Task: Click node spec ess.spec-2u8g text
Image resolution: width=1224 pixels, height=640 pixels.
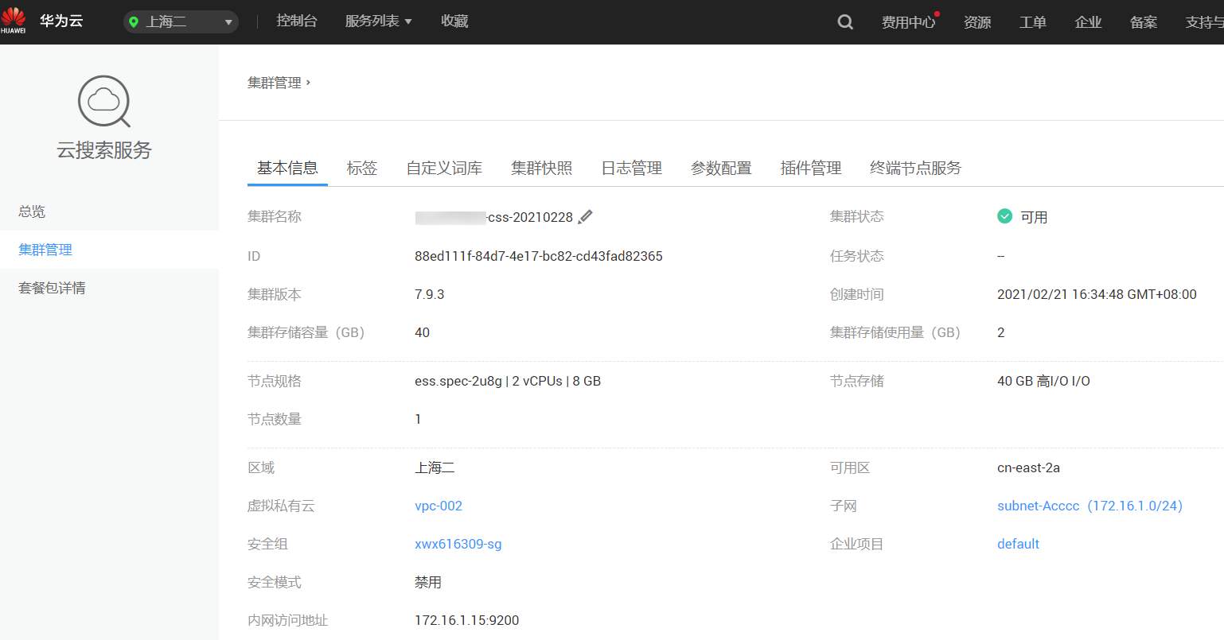Action: (508, 381)
